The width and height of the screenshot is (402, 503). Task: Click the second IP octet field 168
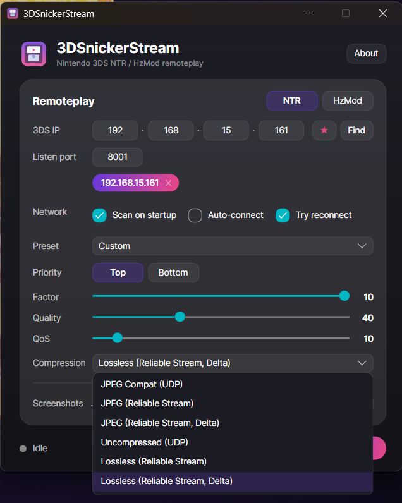click(171, 130)
